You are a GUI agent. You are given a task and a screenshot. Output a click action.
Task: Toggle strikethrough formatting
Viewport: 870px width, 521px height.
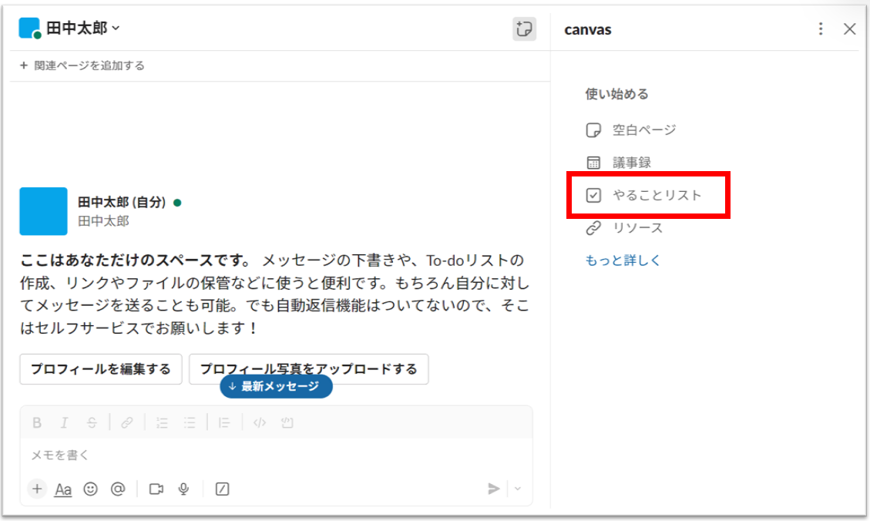coord(91,422)
